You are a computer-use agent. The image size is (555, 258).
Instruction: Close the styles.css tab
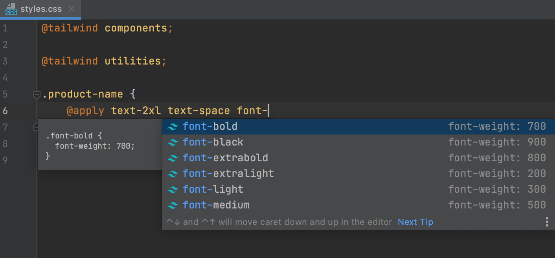[x=71, y=9]
